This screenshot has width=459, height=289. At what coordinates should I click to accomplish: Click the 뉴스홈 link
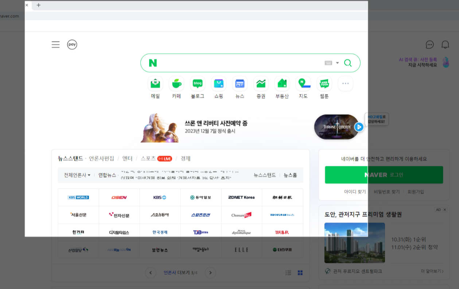click(x=290, y=175)
